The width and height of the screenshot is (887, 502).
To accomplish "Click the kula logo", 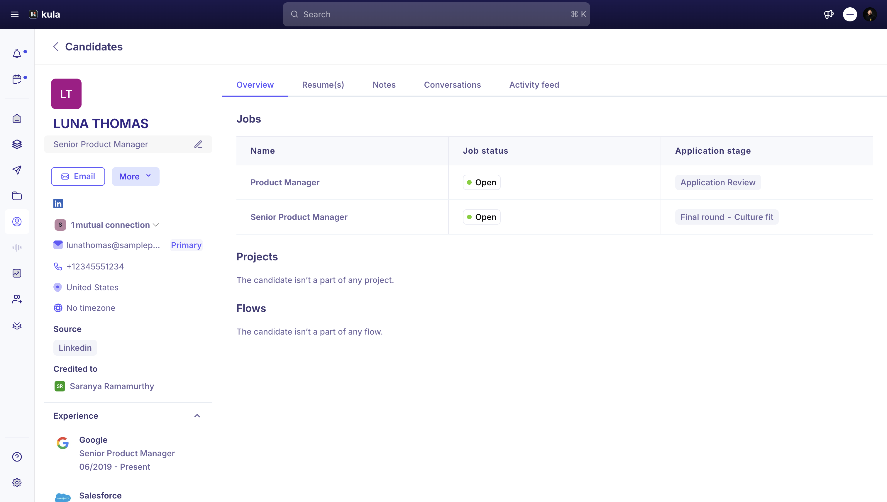I will tap(44, 14).
